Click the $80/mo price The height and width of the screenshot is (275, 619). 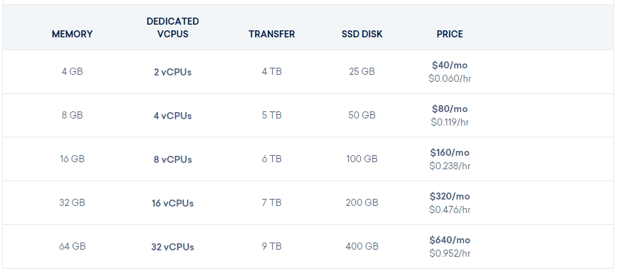tap(450, 109)
